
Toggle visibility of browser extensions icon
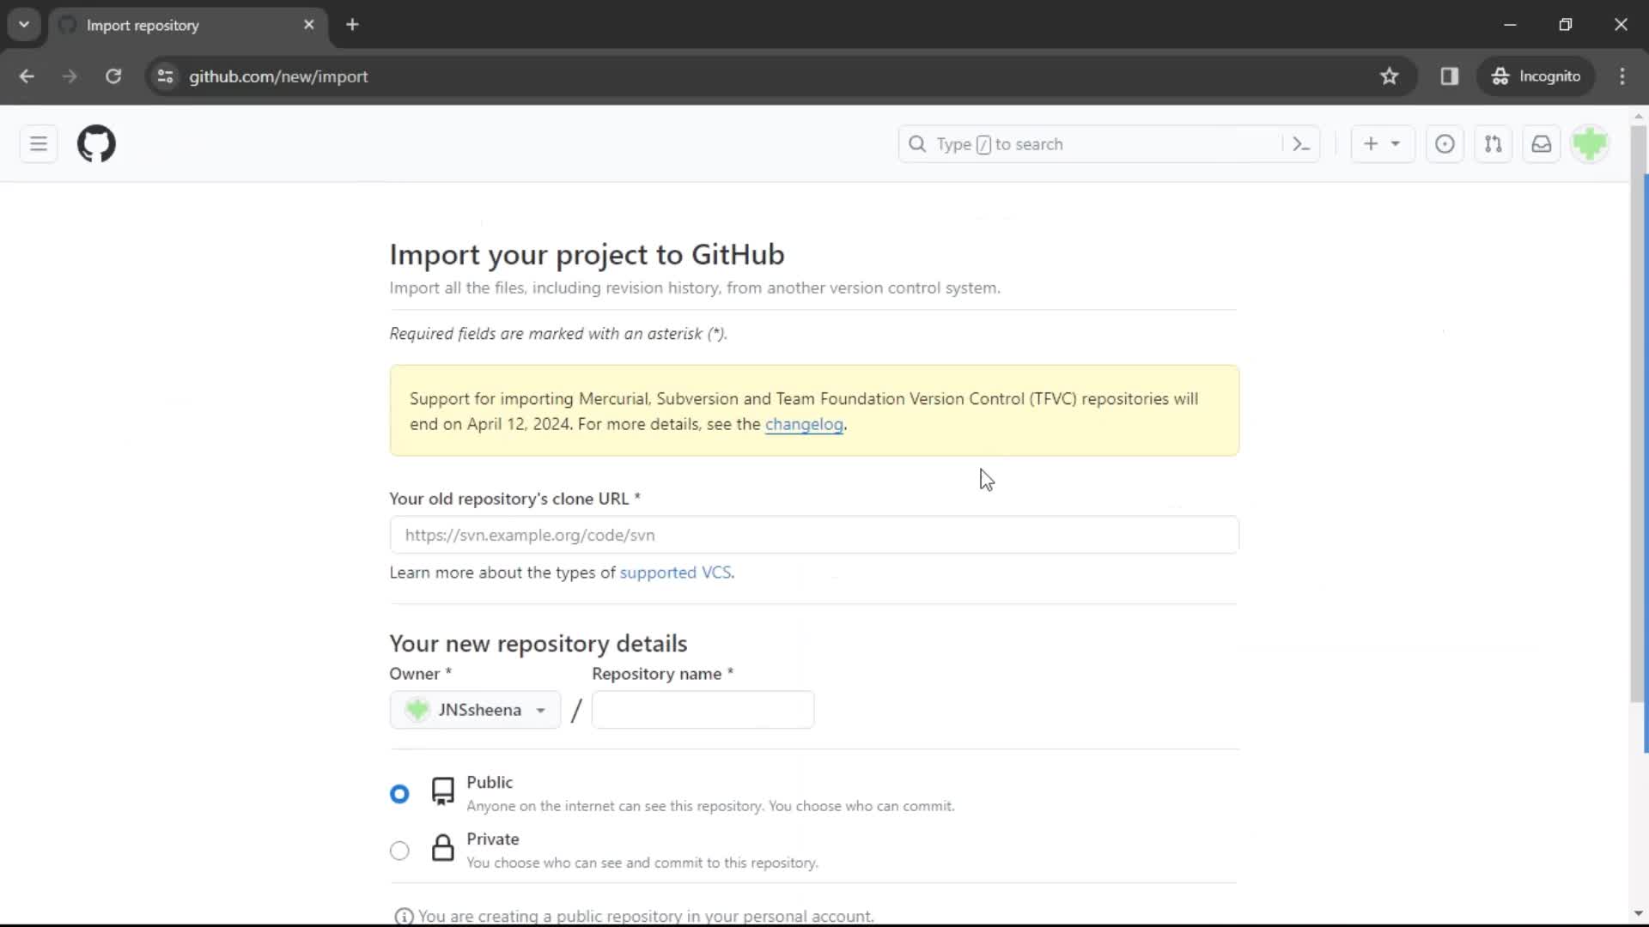[1451, 76]
